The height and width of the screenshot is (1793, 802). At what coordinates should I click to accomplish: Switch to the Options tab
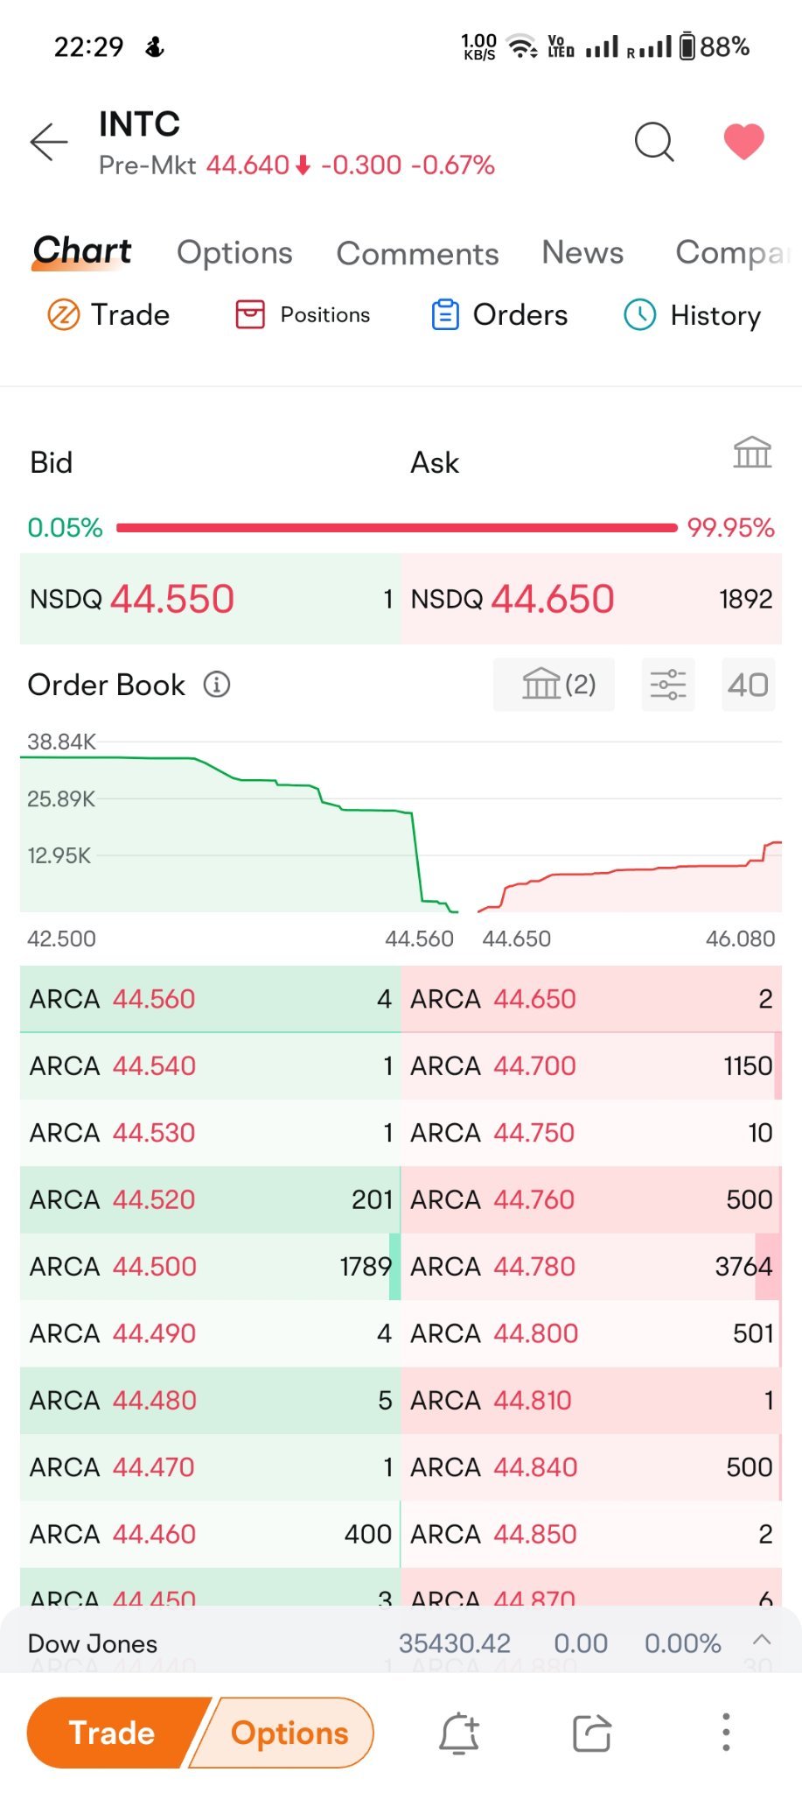pos(234,252)
